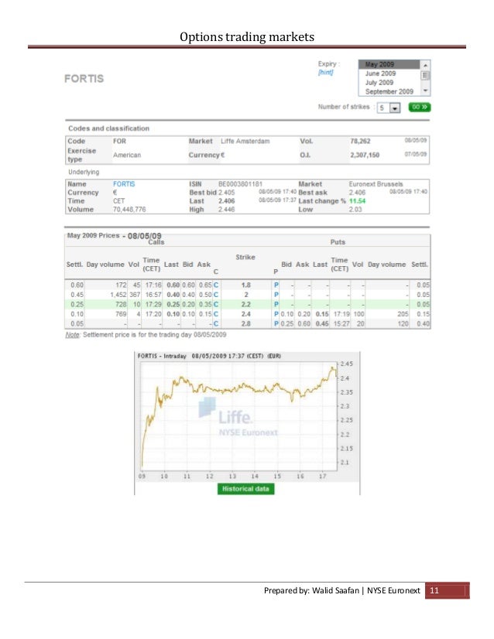Click the American exercise type value
Screen dimensions: 494x639
click(x=127, y=155)
